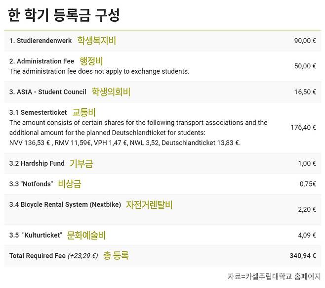Click the total amount '340,94 €'

(x=303, y=256)
